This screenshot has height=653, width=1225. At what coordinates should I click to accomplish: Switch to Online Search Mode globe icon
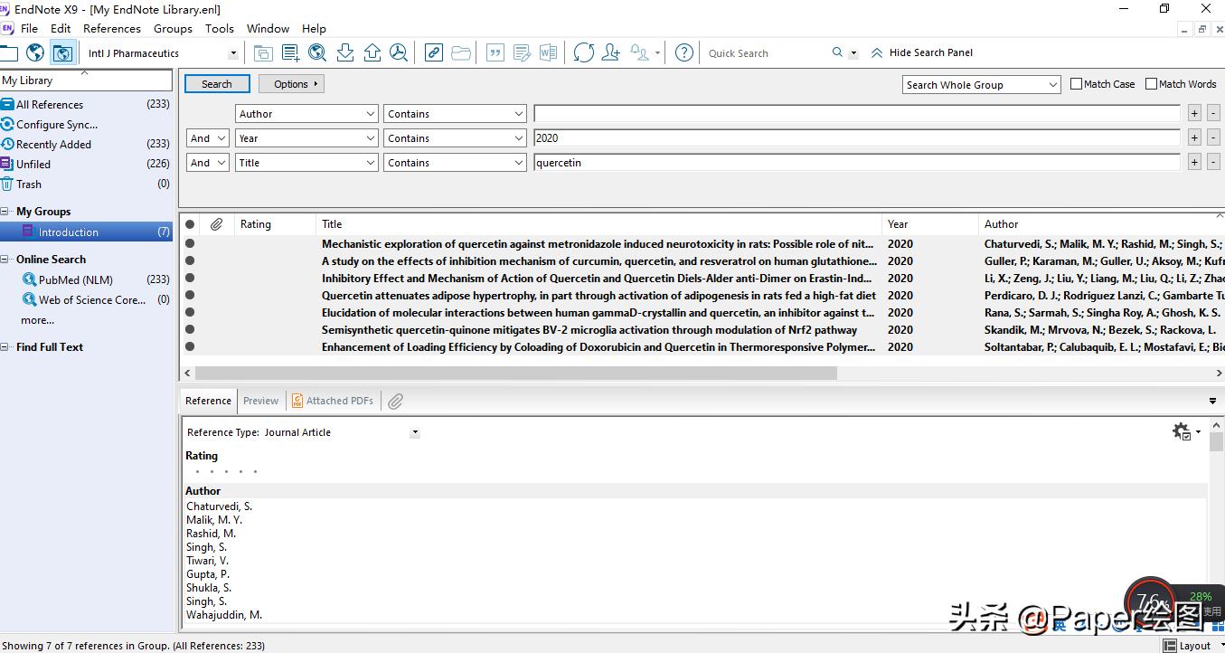pos(34,52)
